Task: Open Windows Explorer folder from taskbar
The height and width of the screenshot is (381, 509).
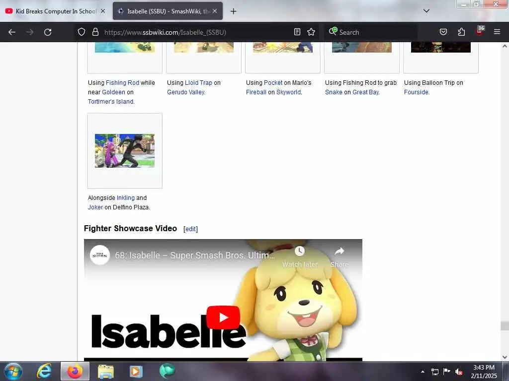Action: coord(105,372)
